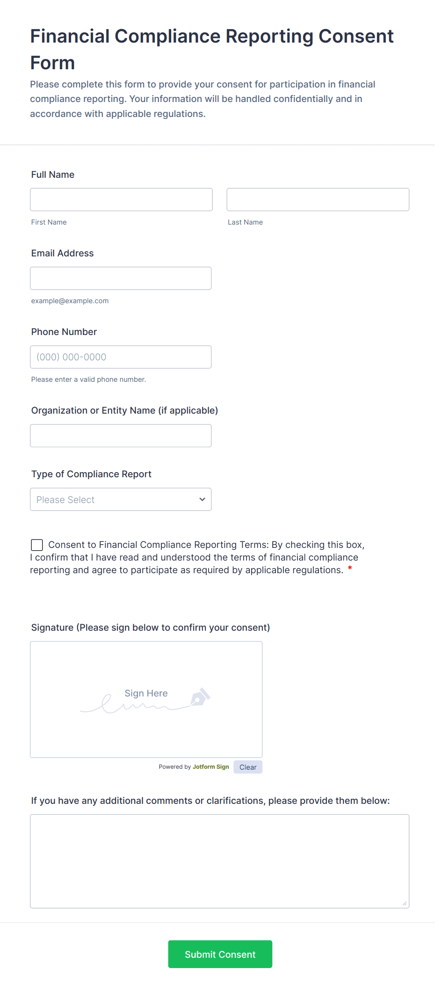The image size is (435, 991).
Task: Click the Sign Here placeholder text
Action: click(x=146, y=693)
